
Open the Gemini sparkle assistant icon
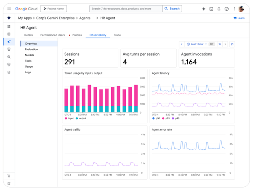click(204, 9)
